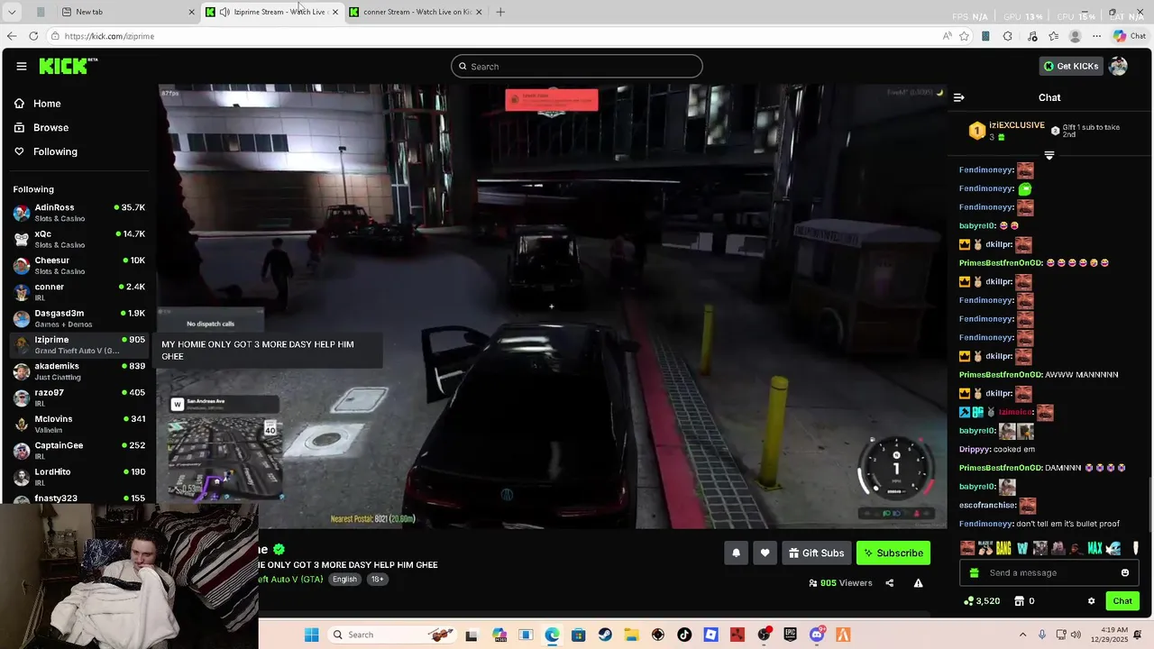Open Following in the Kick sidebar
Screen dimensions: 1154x649
click(45, 151)
